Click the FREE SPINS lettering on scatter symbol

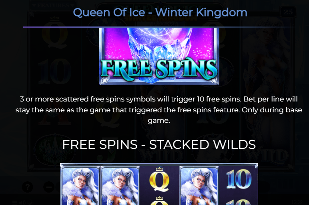click(159, 69)
